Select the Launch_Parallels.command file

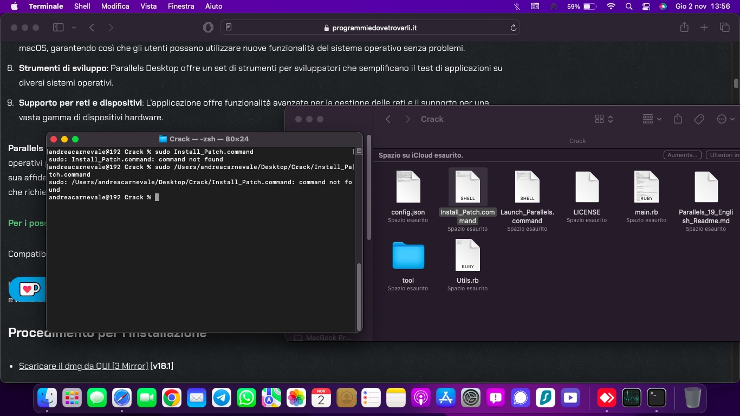pos(527,187)
